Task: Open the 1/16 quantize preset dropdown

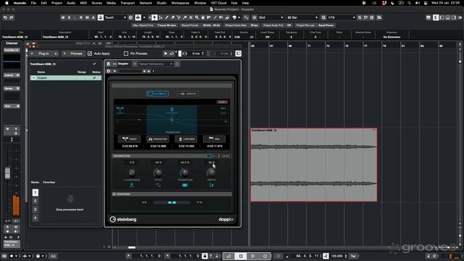Action: (x=341, y=17)
